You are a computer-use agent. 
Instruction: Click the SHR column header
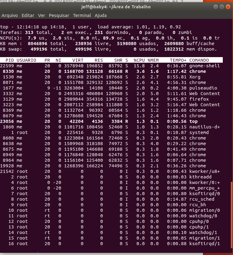118,60
